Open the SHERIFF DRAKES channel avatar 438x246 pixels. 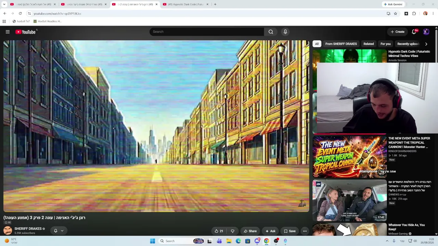tap(8, 231)
